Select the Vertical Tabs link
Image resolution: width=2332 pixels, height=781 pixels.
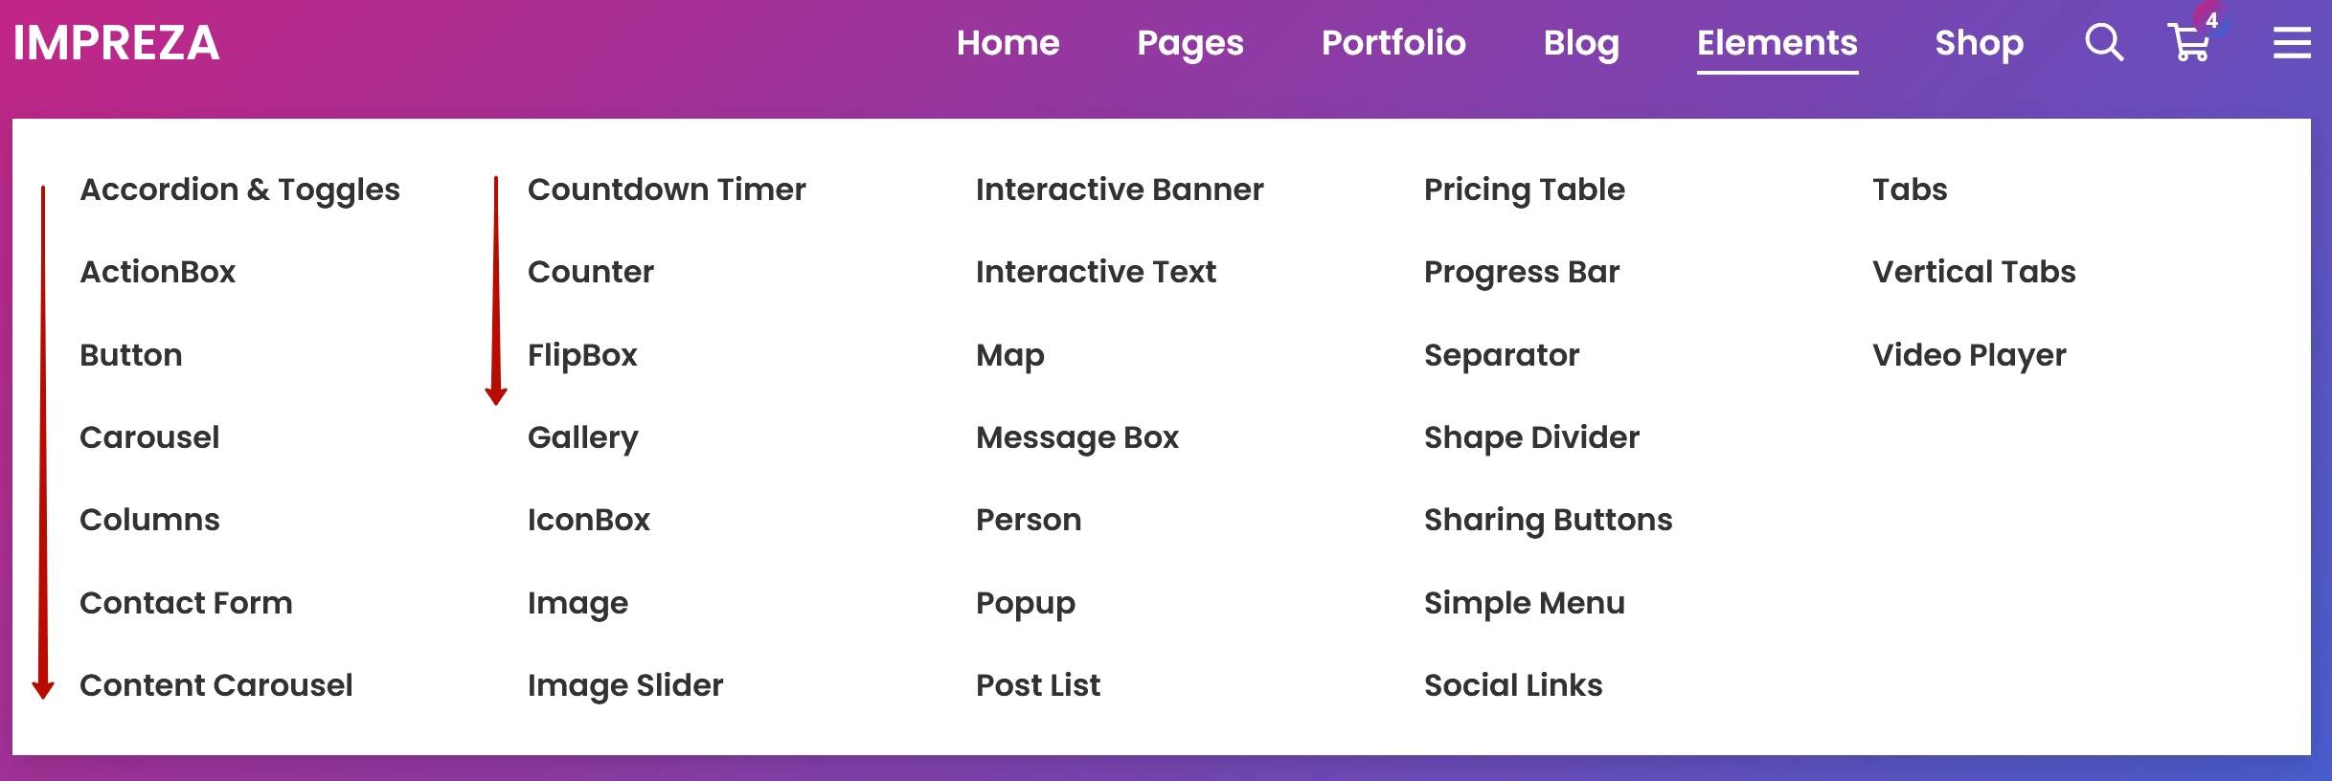pyautogui.click(x=1974, y=272)
